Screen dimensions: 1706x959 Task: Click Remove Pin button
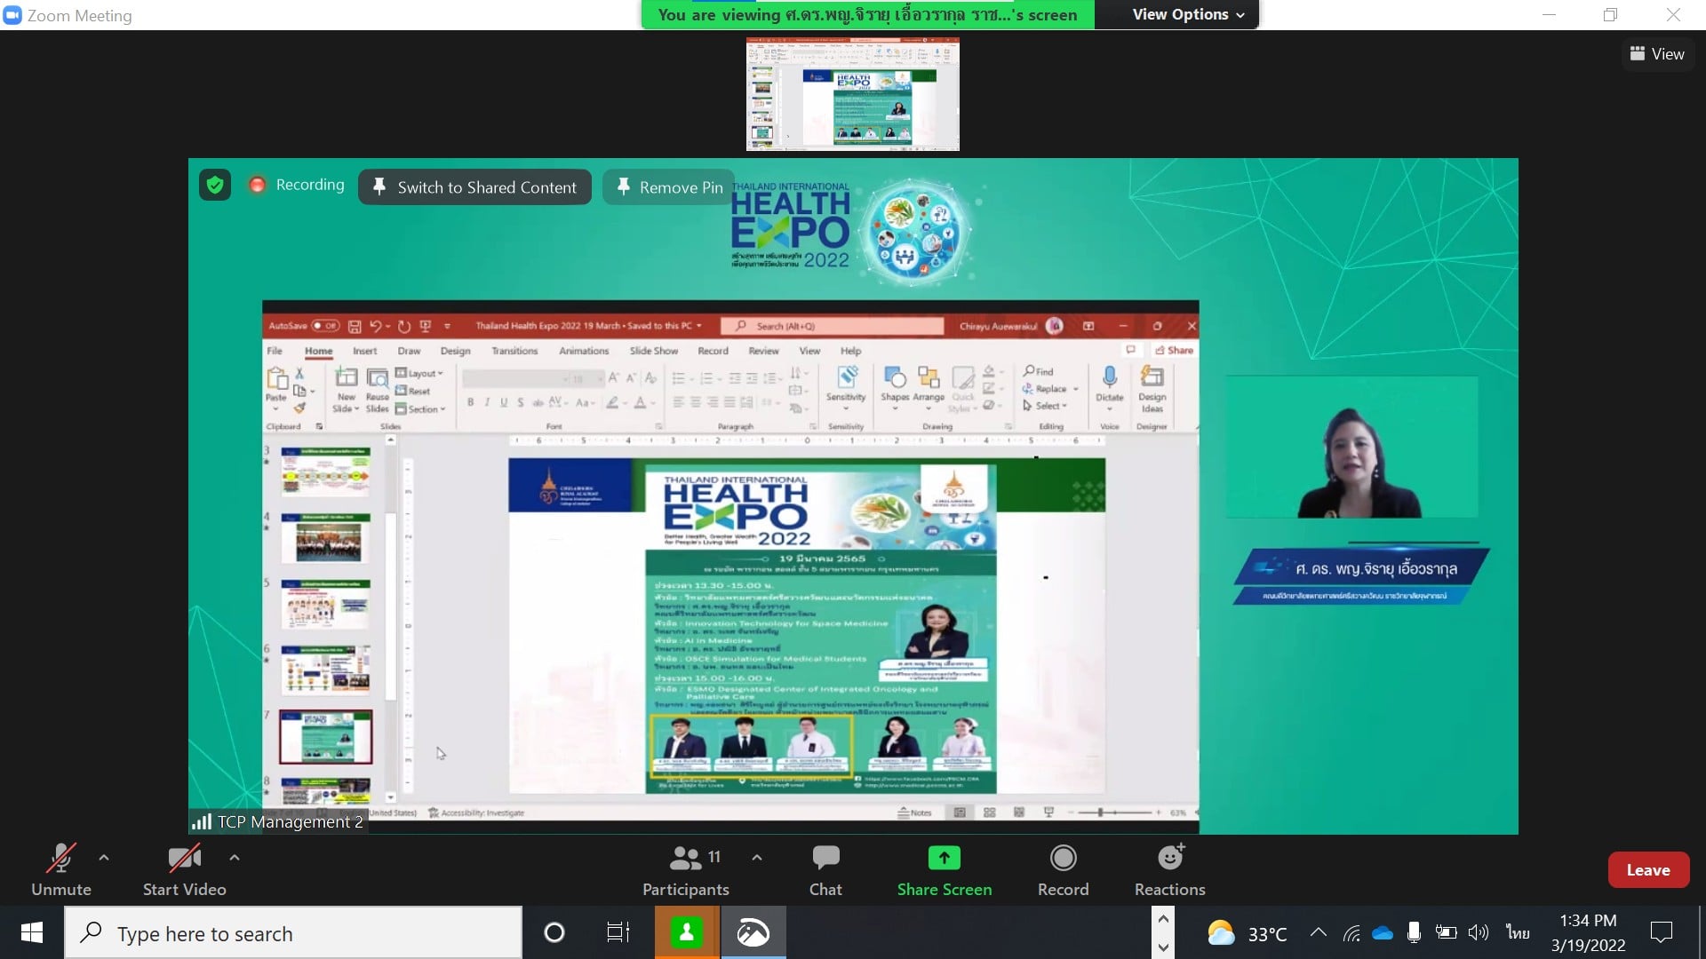(669, 187)
